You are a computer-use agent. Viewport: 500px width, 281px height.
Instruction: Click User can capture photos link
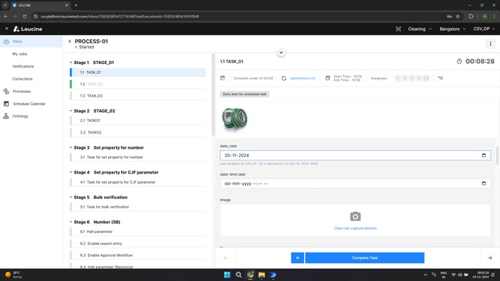355,228
